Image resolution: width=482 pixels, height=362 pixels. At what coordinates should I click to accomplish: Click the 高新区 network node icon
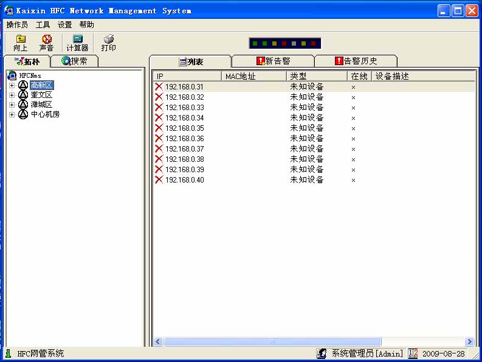pos(23,85)
